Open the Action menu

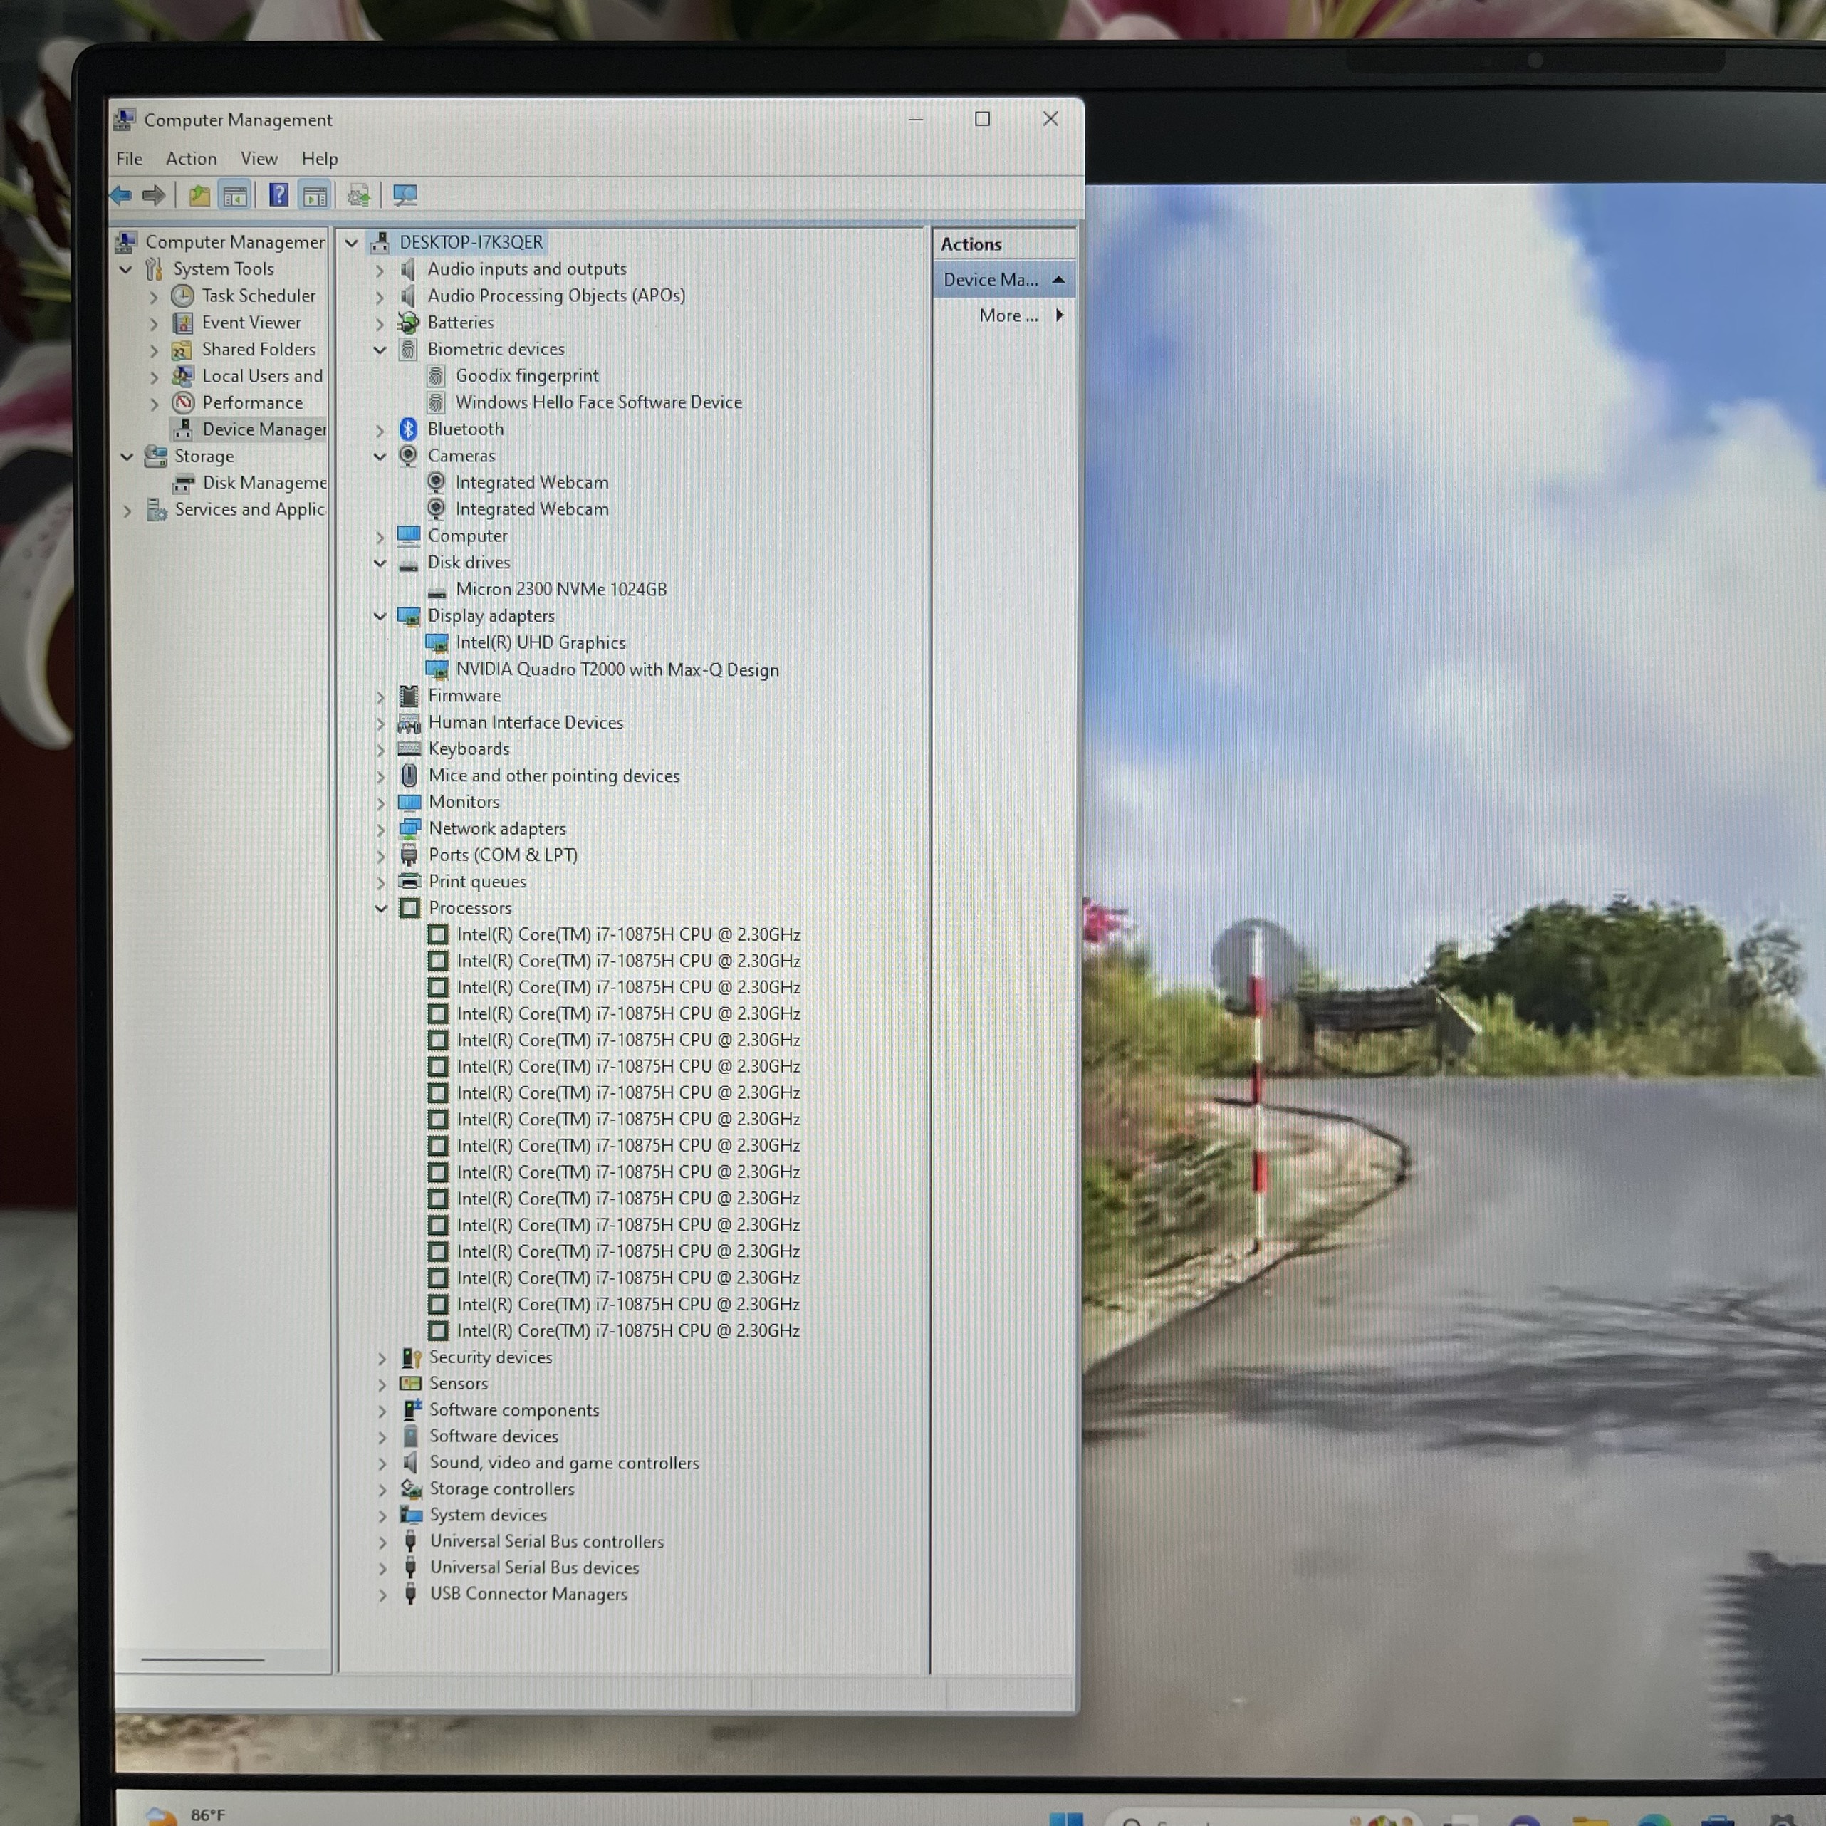click(x=191, y=159)
